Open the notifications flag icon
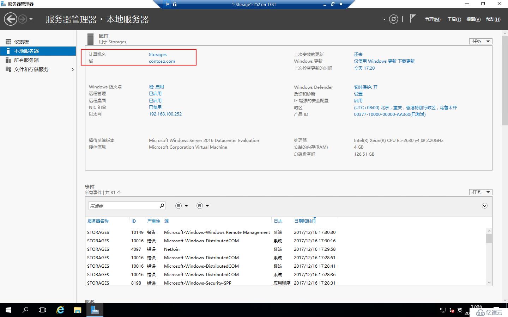Image resolution: width=508 pixels, height=317 pixels. [412, 19]
